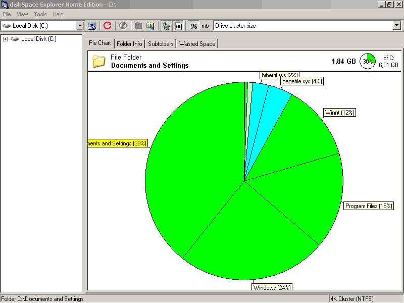Viewport: 404px width, 303px height.
Task: Click the yellow folder icon in header
Action: point(99,62)
